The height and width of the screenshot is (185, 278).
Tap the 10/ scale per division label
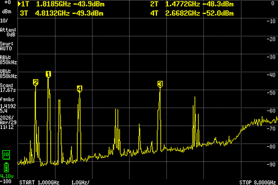point(4,21)
